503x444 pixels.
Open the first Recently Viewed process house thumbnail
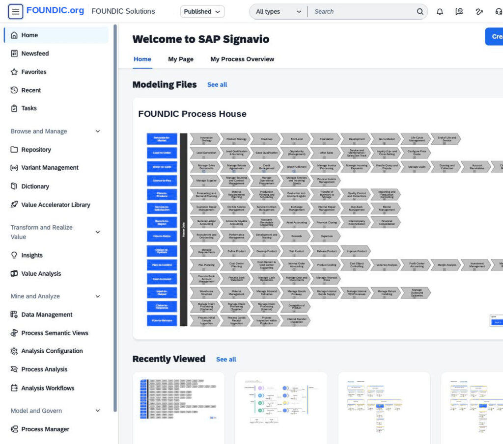click(178, 399)
